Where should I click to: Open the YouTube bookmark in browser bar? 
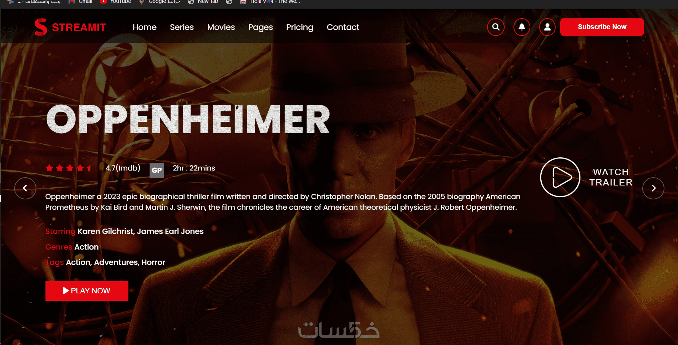coord(116,2)
